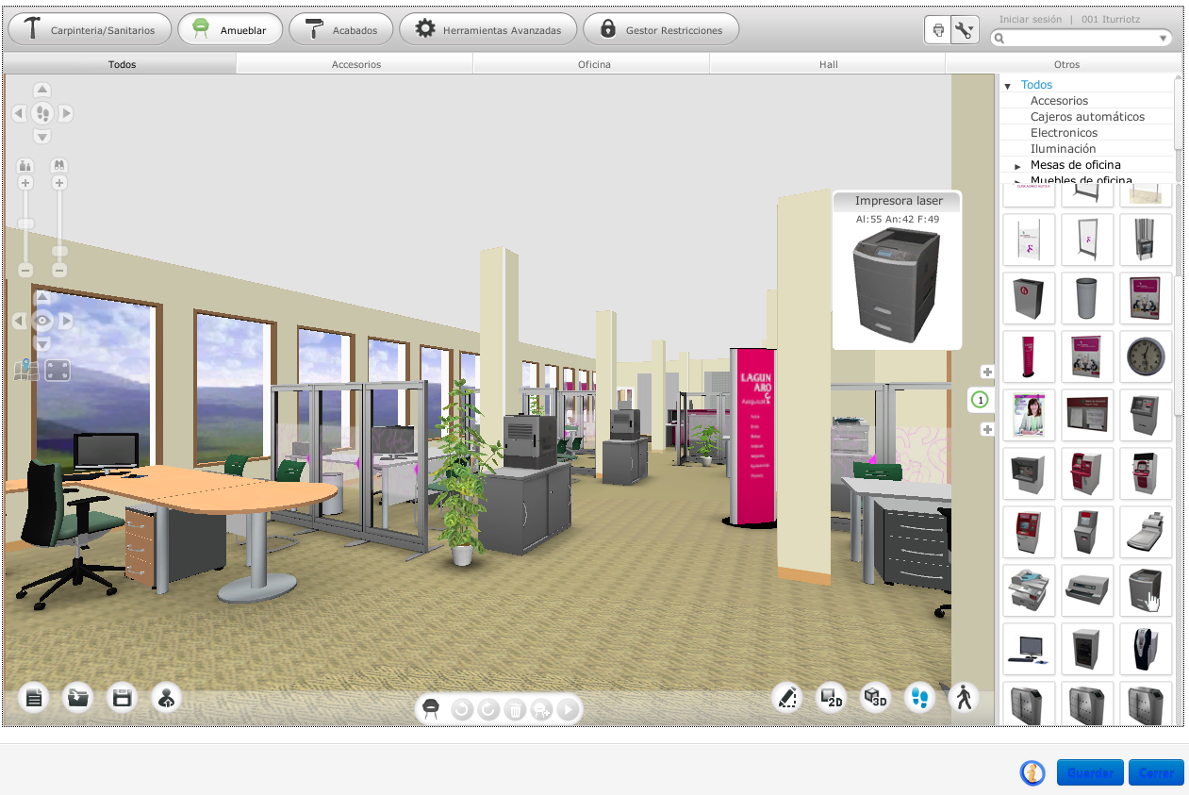
Task: Switch to the Todos tab
Action: point(121,64)
